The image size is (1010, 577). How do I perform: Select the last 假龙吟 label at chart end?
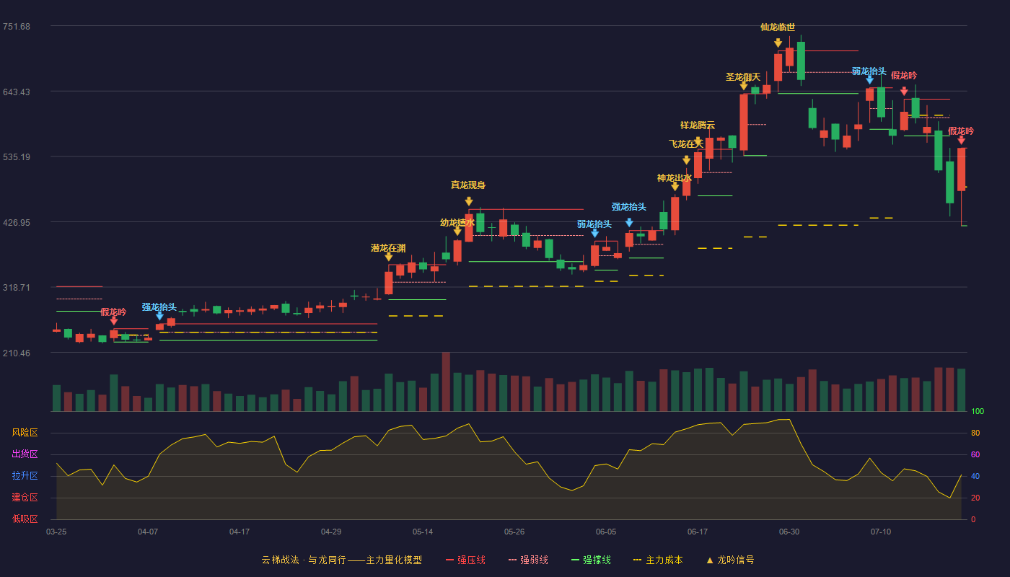click(x=961, y=131)
